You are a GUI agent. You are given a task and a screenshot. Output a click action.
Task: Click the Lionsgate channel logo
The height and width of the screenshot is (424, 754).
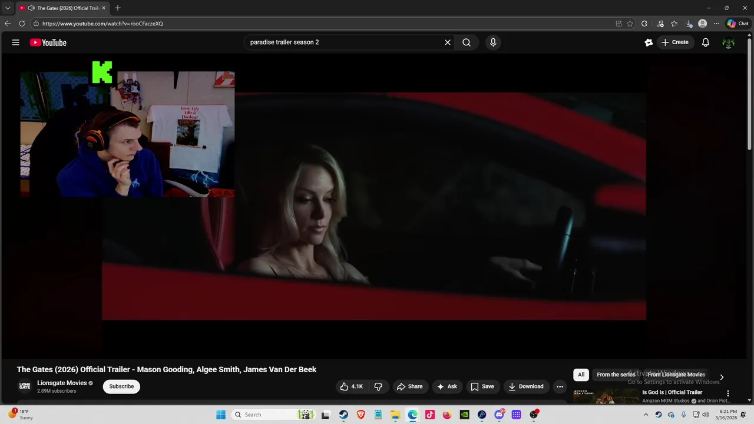pyautogui.click(x=25, y=386)
